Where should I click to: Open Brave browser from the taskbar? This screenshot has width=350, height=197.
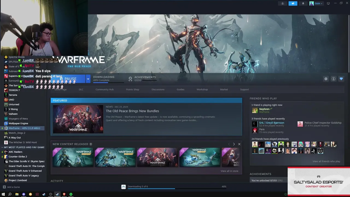pos(64,194)
